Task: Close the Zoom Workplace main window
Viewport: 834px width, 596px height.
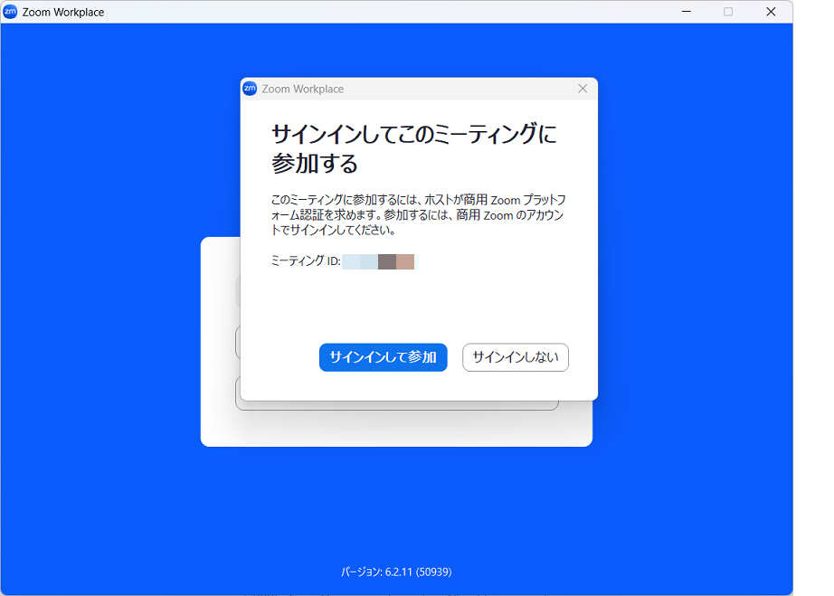Action: pos(771,12)
